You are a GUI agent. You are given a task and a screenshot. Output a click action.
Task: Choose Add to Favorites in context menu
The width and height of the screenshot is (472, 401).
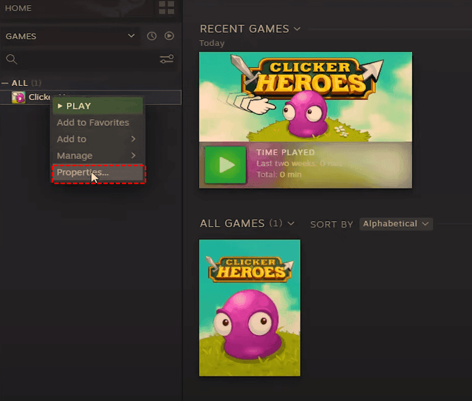pyautogui.click(x=93, y=123)
